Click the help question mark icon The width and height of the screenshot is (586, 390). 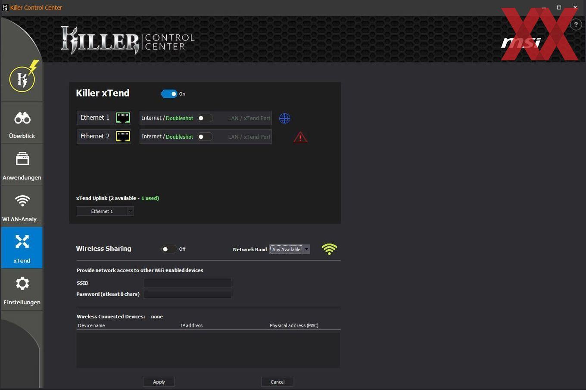point(576,25)
